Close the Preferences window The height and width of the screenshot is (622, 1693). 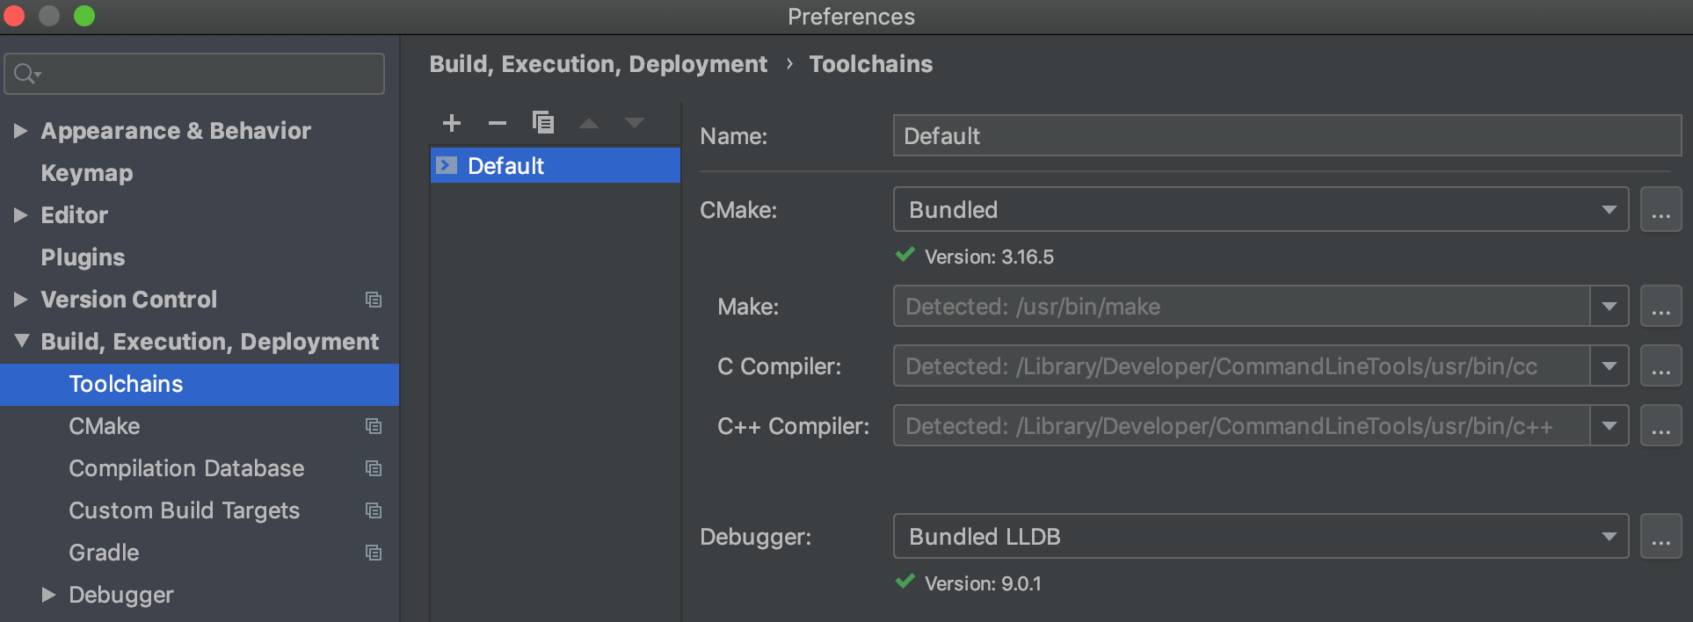tap(14, 16)
